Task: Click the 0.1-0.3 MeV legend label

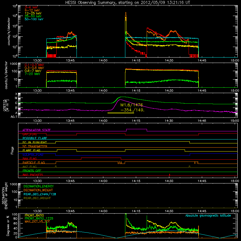Action: coord(34,65)
